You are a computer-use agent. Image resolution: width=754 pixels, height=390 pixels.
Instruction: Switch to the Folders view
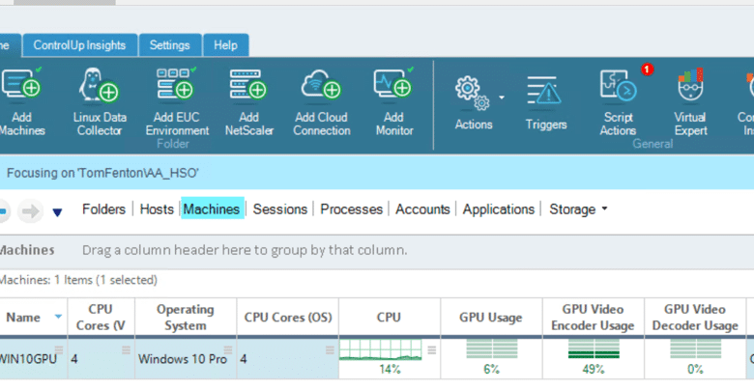pos(103,209)
